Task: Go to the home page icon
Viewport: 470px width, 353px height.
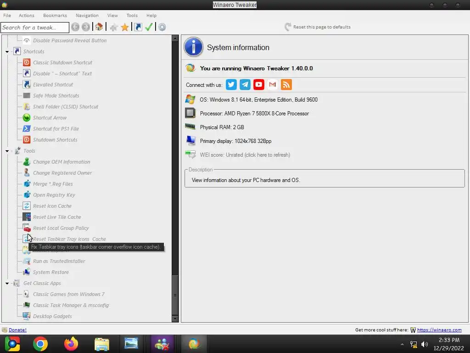Action: coord(99,27)
